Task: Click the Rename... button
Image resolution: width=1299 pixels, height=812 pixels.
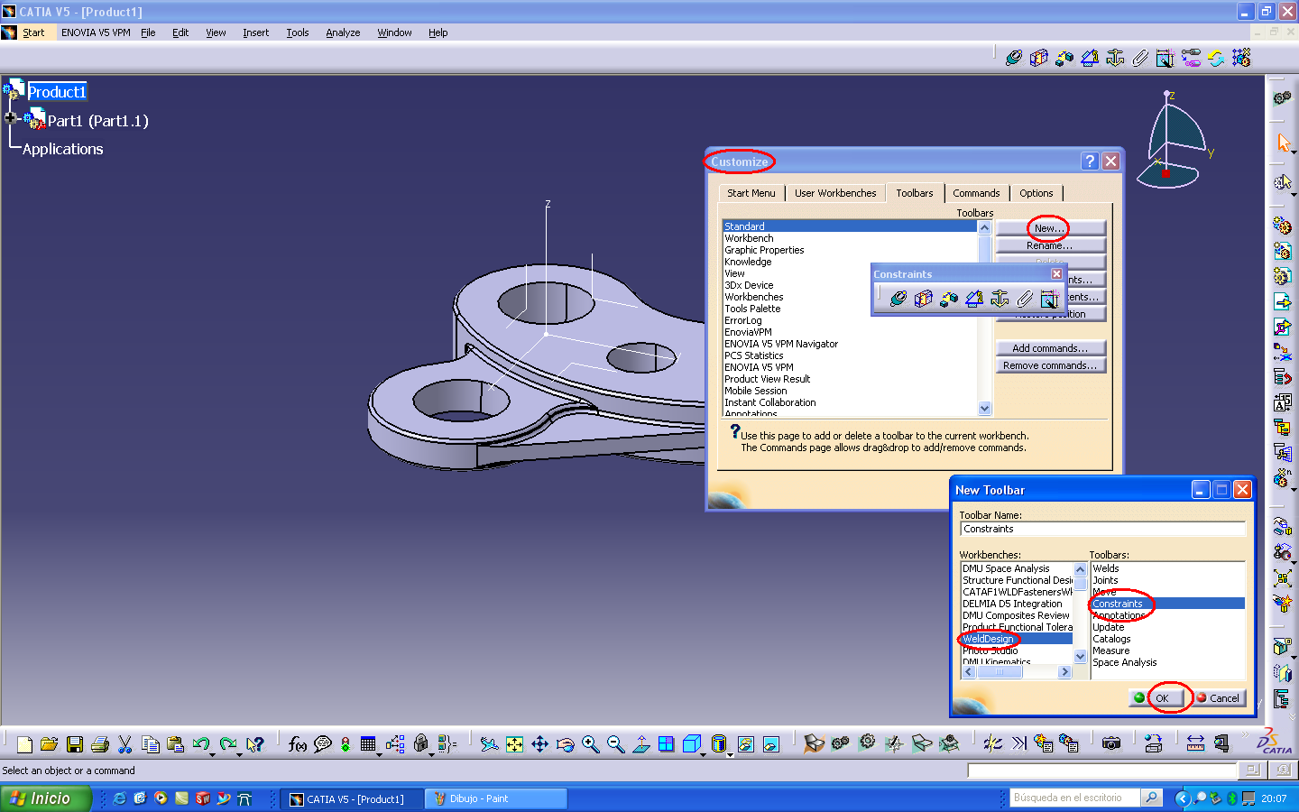Action: [1050, 245]
